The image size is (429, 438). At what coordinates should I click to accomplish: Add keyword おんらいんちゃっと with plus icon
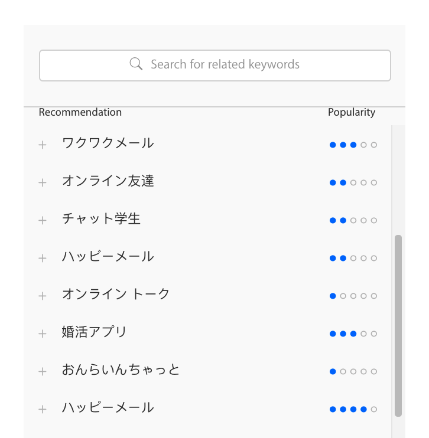click(43, 371)
